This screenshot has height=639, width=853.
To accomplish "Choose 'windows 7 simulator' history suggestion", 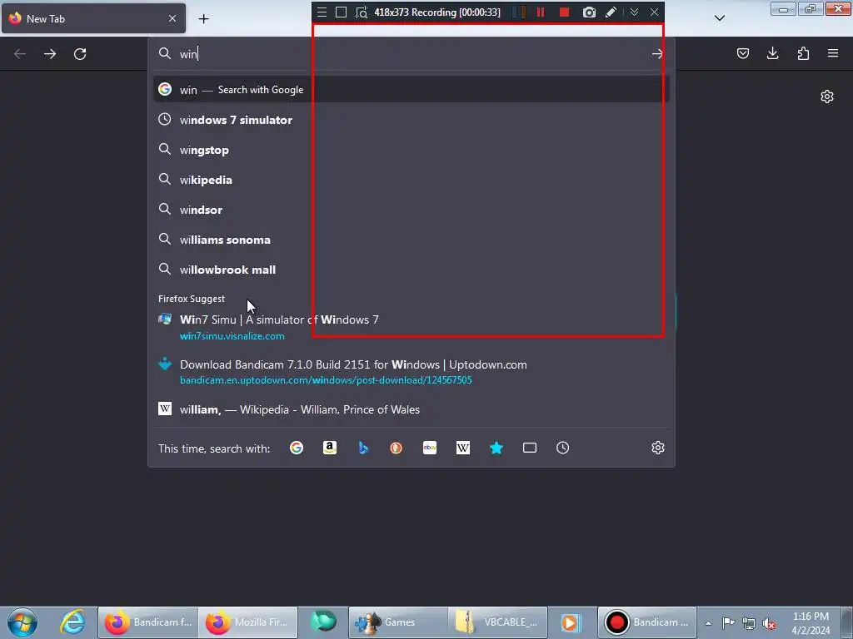I will pyautogui.click(x=412, y=120).
